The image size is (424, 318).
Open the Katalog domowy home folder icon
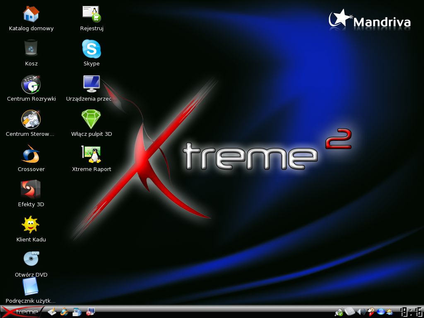point(31,14)
